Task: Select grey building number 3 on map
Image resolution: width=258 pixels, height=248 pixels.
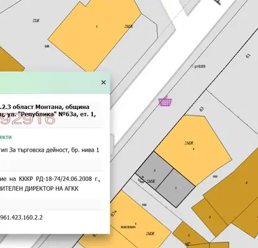Action: click(x=154, y=170)
